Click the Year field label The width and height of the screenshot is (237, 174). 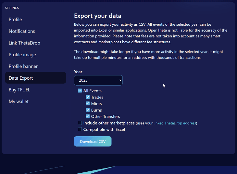pyautogui.click(x=78, y=72)
